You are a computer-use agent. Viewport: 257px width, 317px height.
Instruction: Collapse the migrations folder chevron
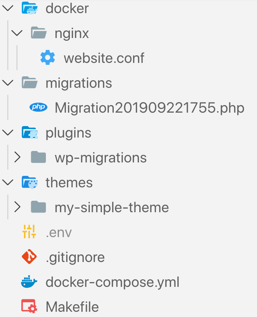pyautogui.click(x=8, y=83)
